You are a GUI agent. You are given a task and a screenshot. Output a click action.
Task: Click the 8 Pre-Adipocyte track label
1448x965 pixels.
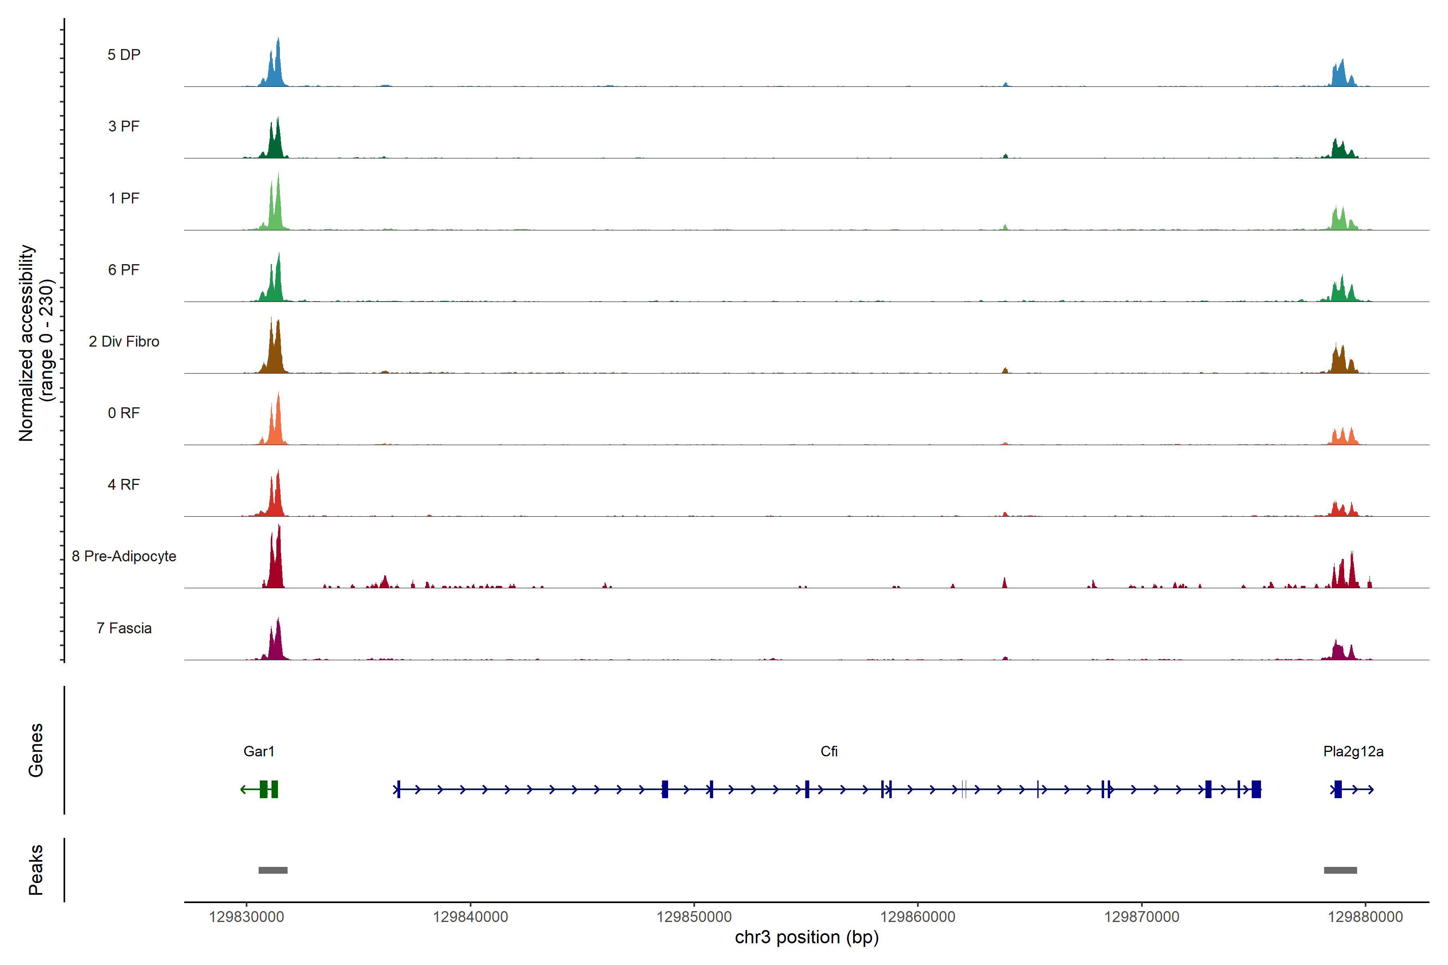[x=124, y=556]
